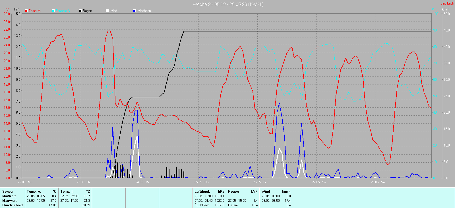Click the °C axis unit label at top left

[x=7, y=9]
